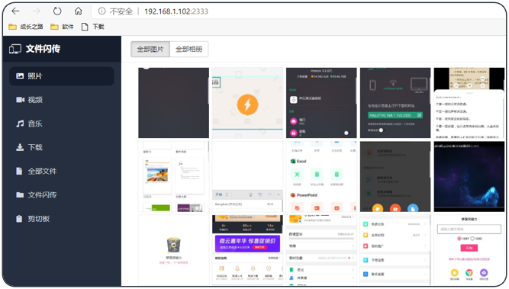Open the 音乐 music note icon
509x289 pixels.
20,124
